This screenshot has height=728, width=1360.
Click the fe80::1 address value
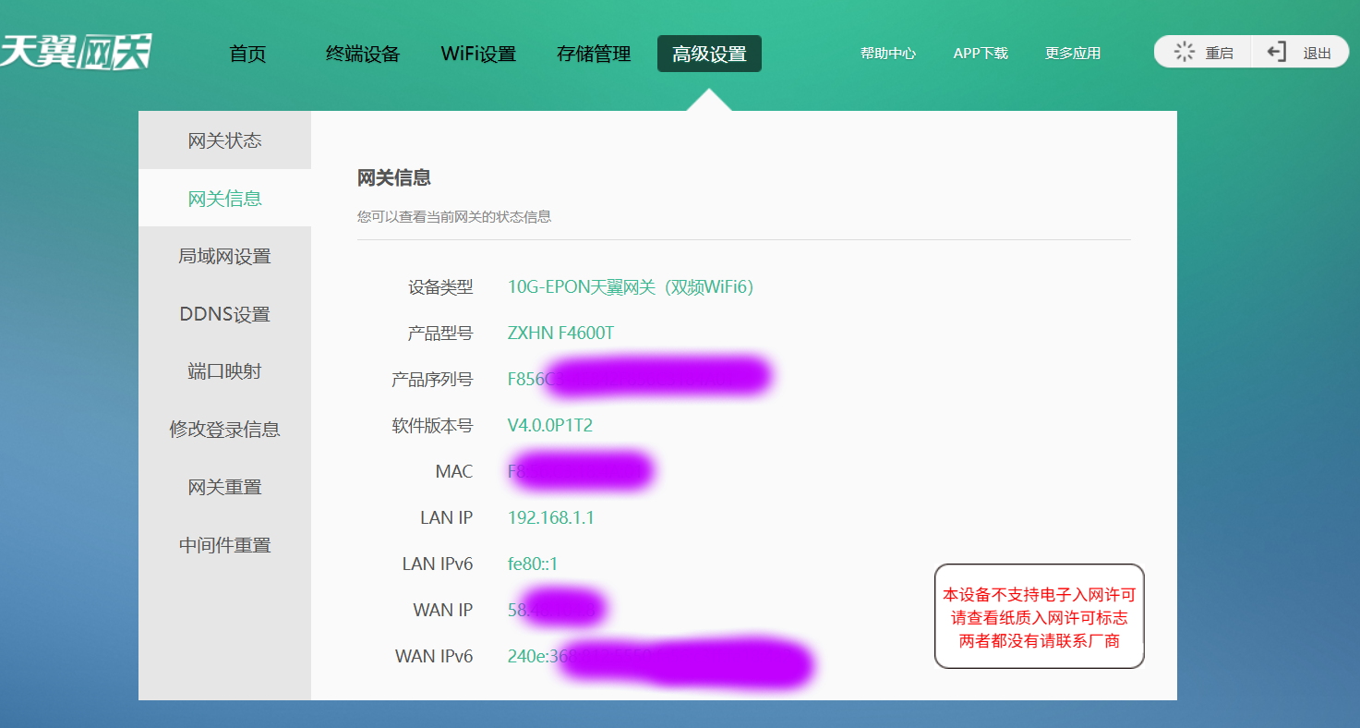click(x=534, y=564)
